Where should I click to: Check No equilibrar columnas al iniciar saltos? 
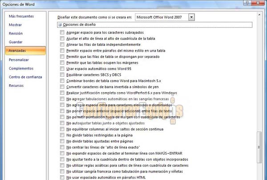tap(62, 129)
